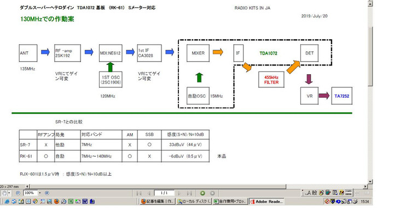Select the hand pan tool

[4, 193]
